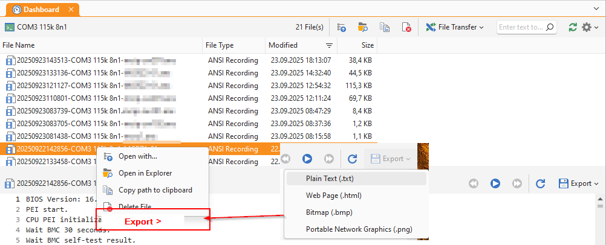Open the Export dropdown in the bottom preview toolbar
The width and height of the screenshot is (606, 245).
click(579, 183)
